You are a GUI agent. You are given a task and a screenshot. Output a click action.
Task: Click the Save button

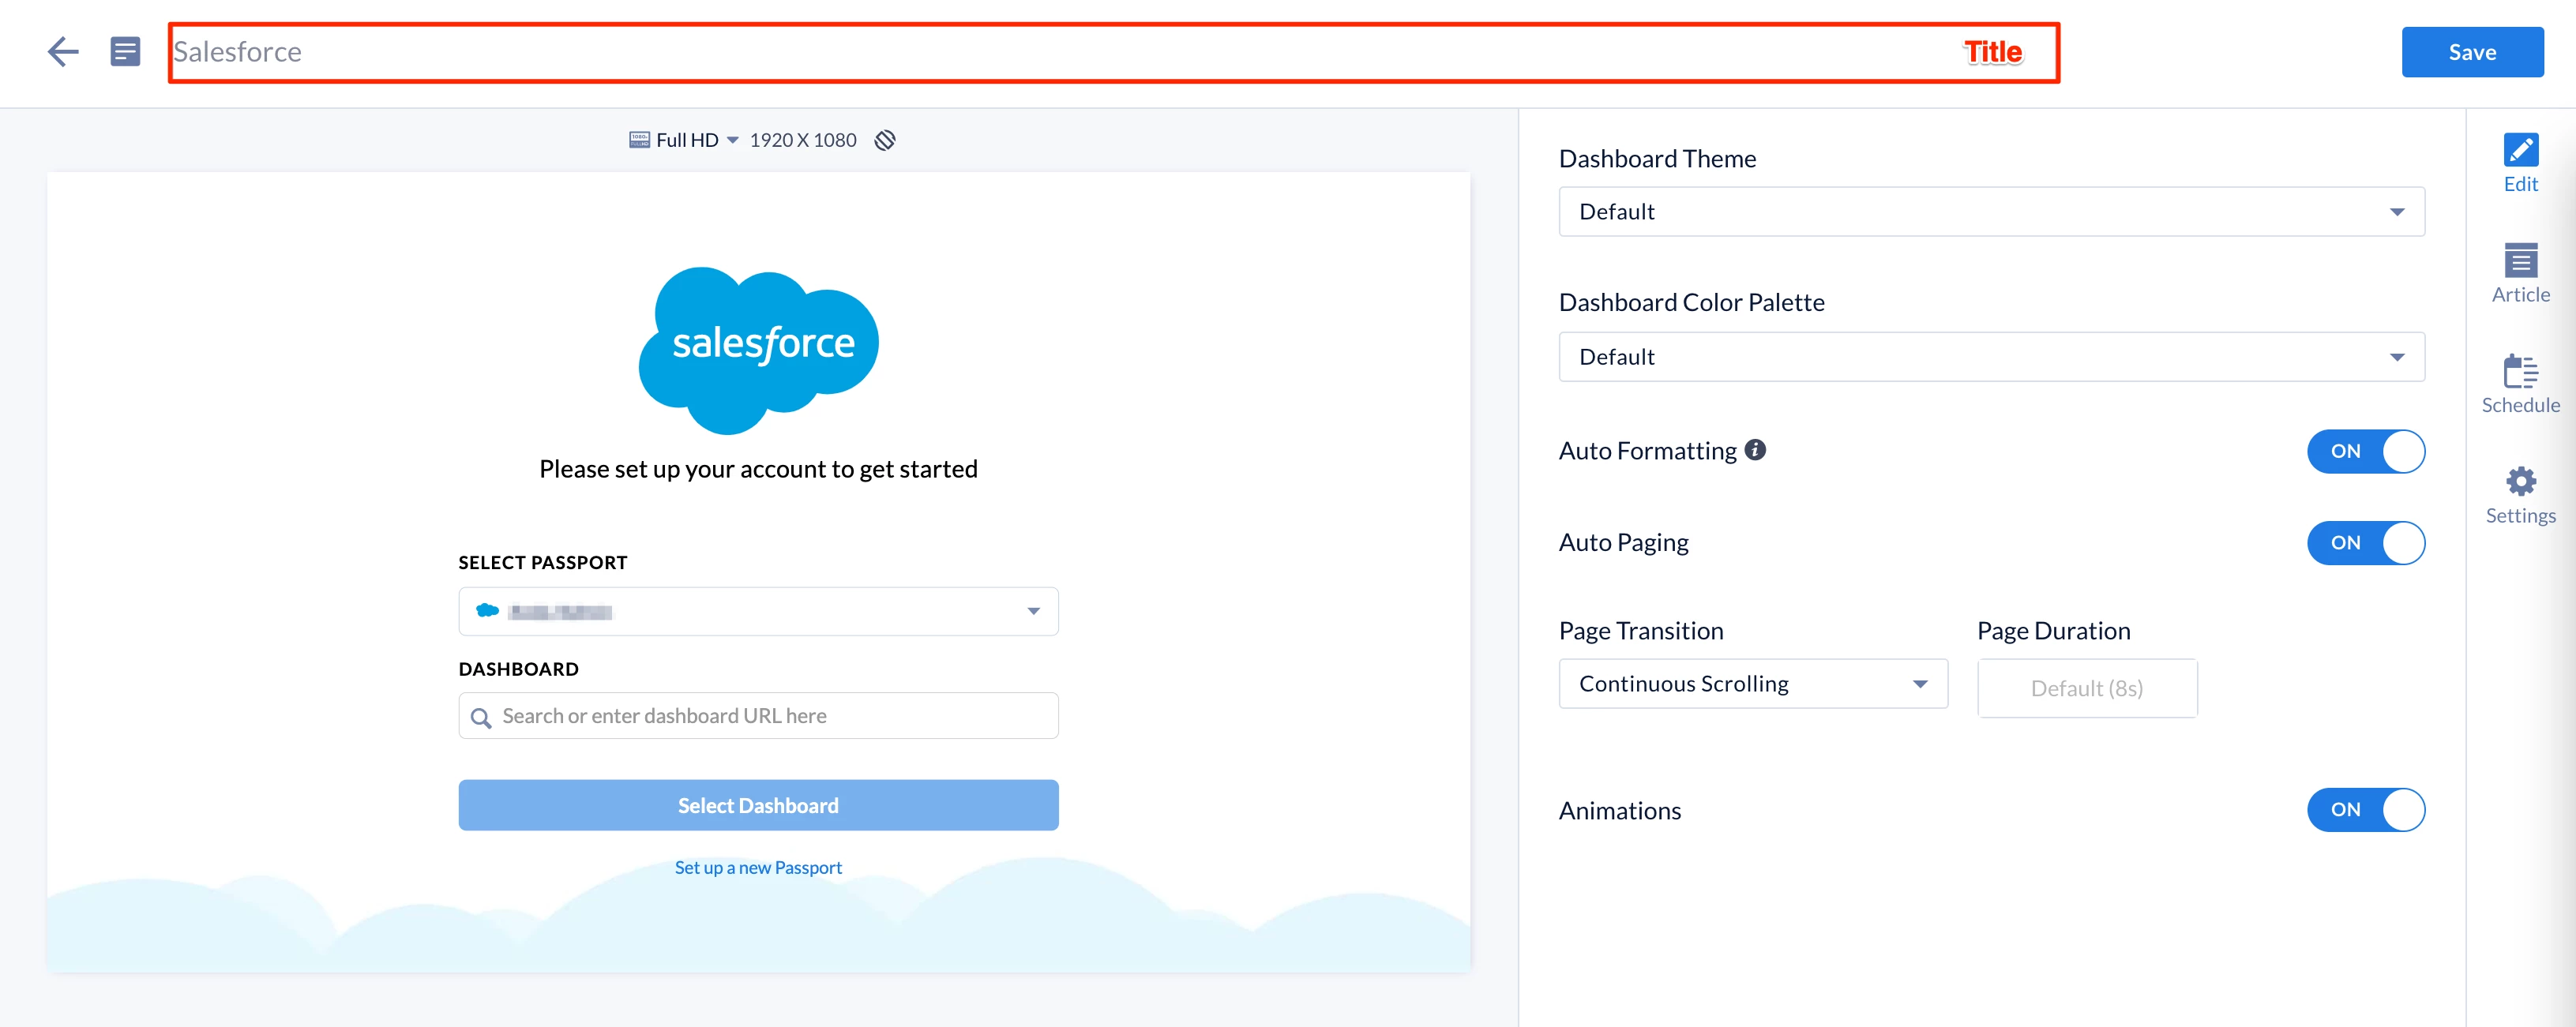coord(2471,52)
